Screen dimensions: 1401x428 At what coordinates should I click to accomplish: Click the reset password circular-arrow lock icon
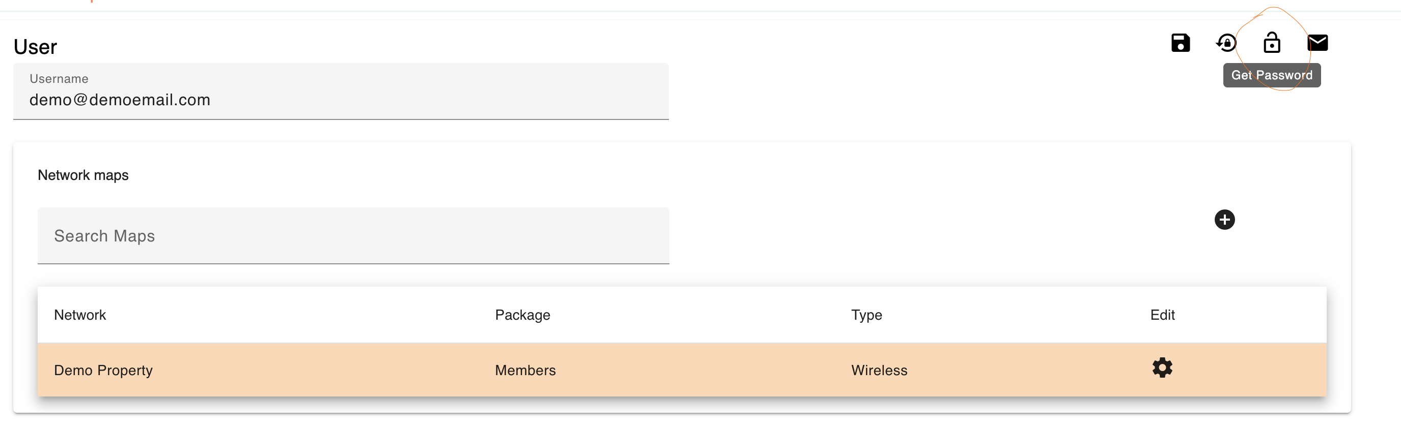click(x=1226, y=42)
